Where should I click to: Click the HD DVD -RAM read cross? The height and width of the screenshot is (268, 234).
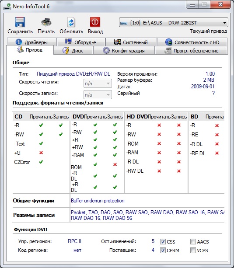[x=159, y=153]
